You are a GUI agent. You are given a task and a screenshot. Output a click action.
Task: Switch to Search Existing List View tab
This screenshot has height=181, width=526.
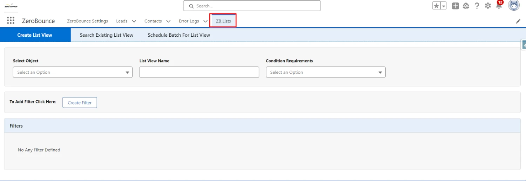106,35
